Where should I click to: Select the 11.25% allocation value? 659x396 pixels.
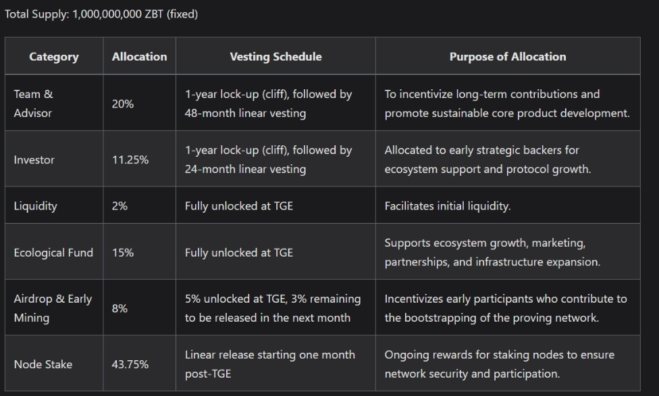pos(130,159)
